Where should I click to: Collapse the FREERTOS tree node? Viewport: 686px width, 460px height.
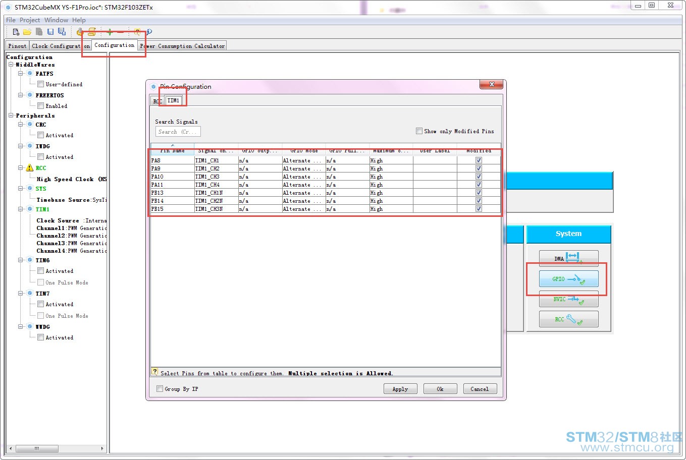(21, 95)
